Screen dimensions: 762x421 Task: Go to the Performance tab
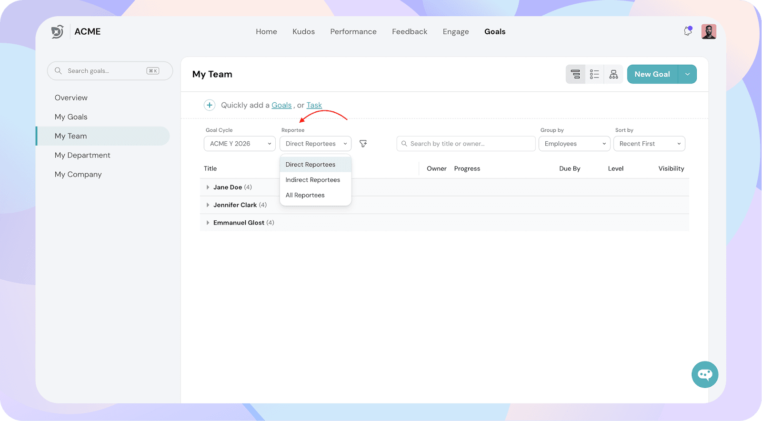click(x=353, y=31)
